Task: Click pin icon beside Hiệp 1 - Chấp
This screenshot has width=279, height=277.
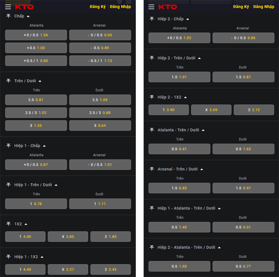Action: tap(9, 145)
